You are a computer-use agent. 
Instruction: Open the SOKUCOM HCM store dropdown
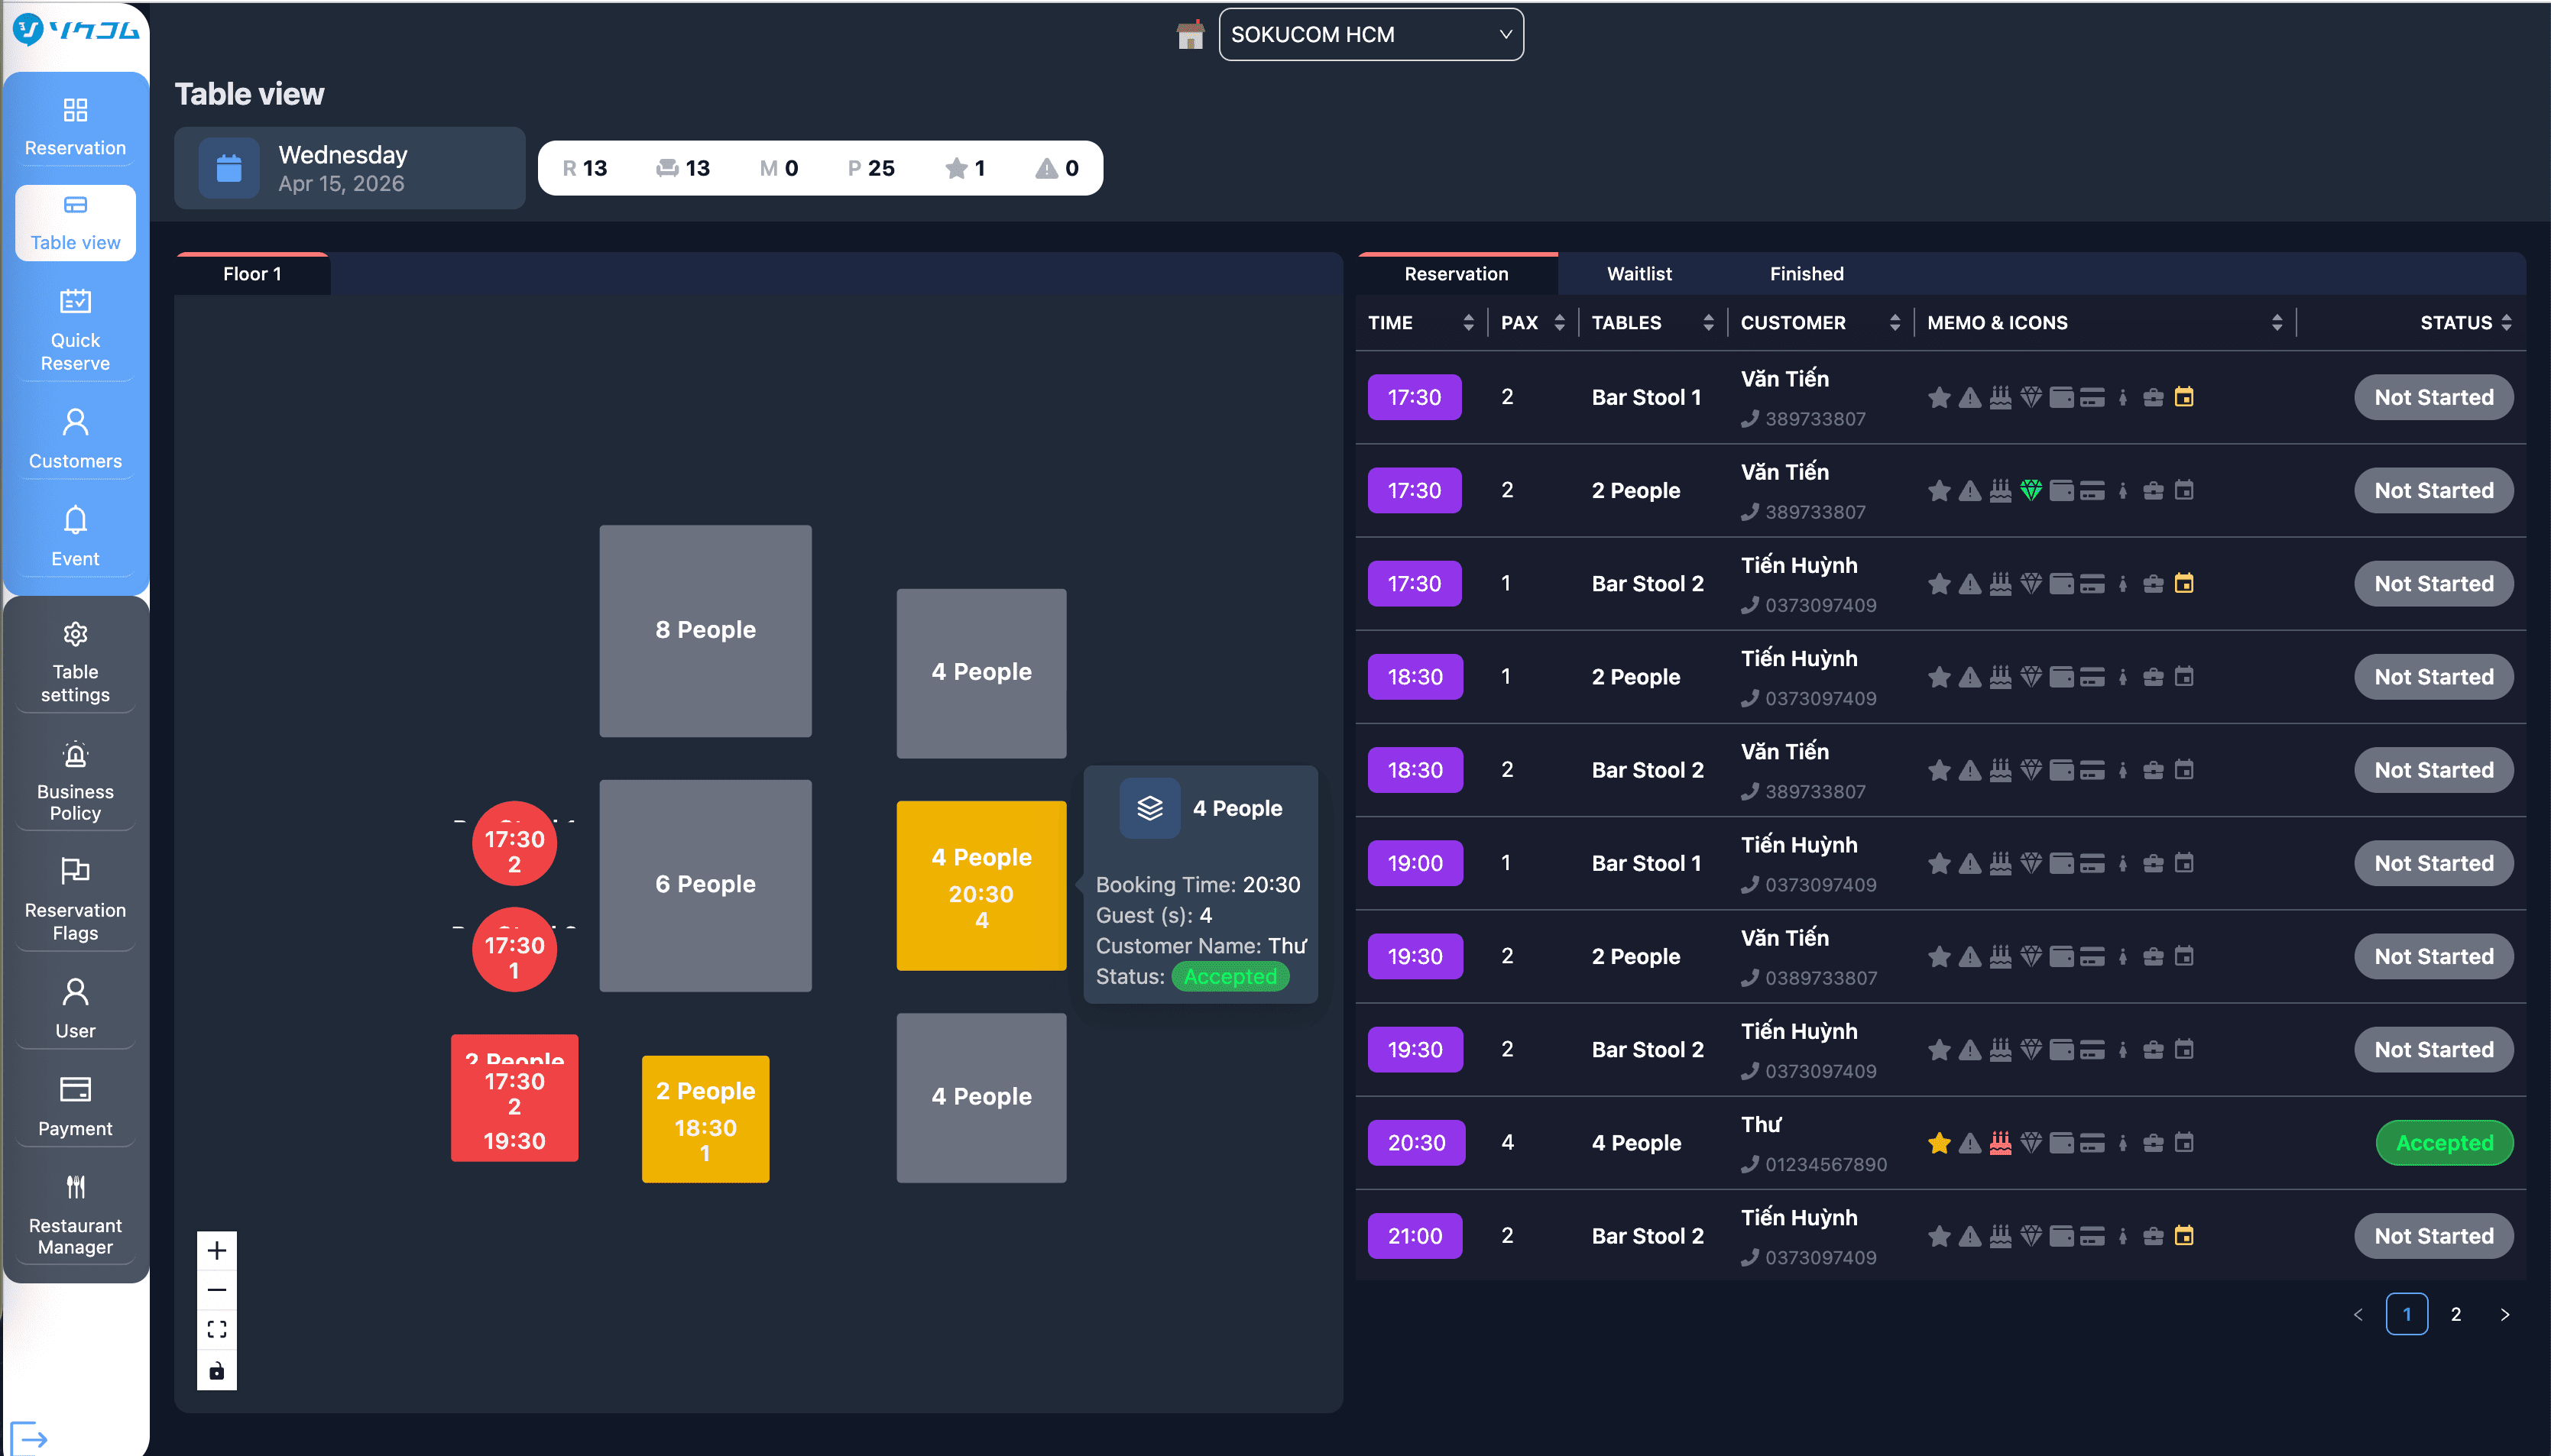point(1370,35)
